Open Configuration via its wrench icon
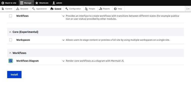191x95 pixels. pyautogui.click(x=67, y=9)
